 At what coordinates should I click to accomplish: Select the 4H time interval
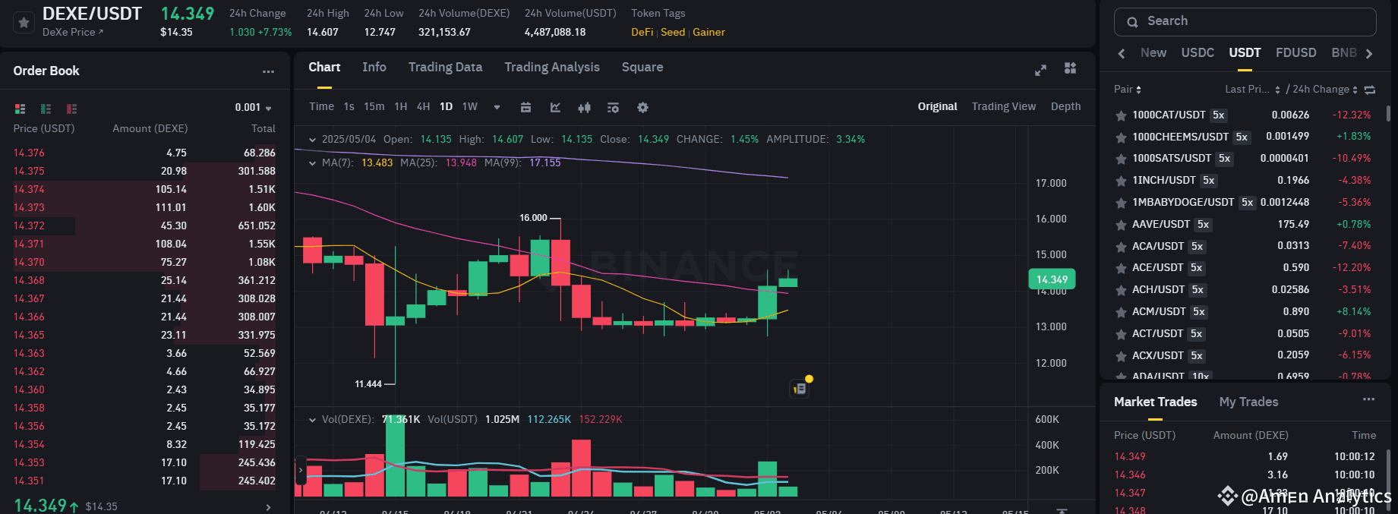[x=423, y=107]
